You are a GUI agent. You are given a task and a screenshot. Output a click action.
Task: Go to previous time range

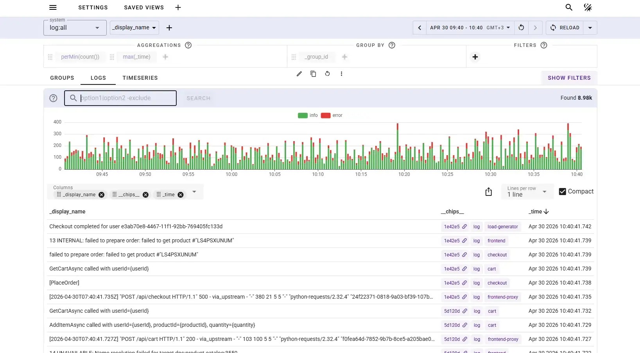[419, 28]
